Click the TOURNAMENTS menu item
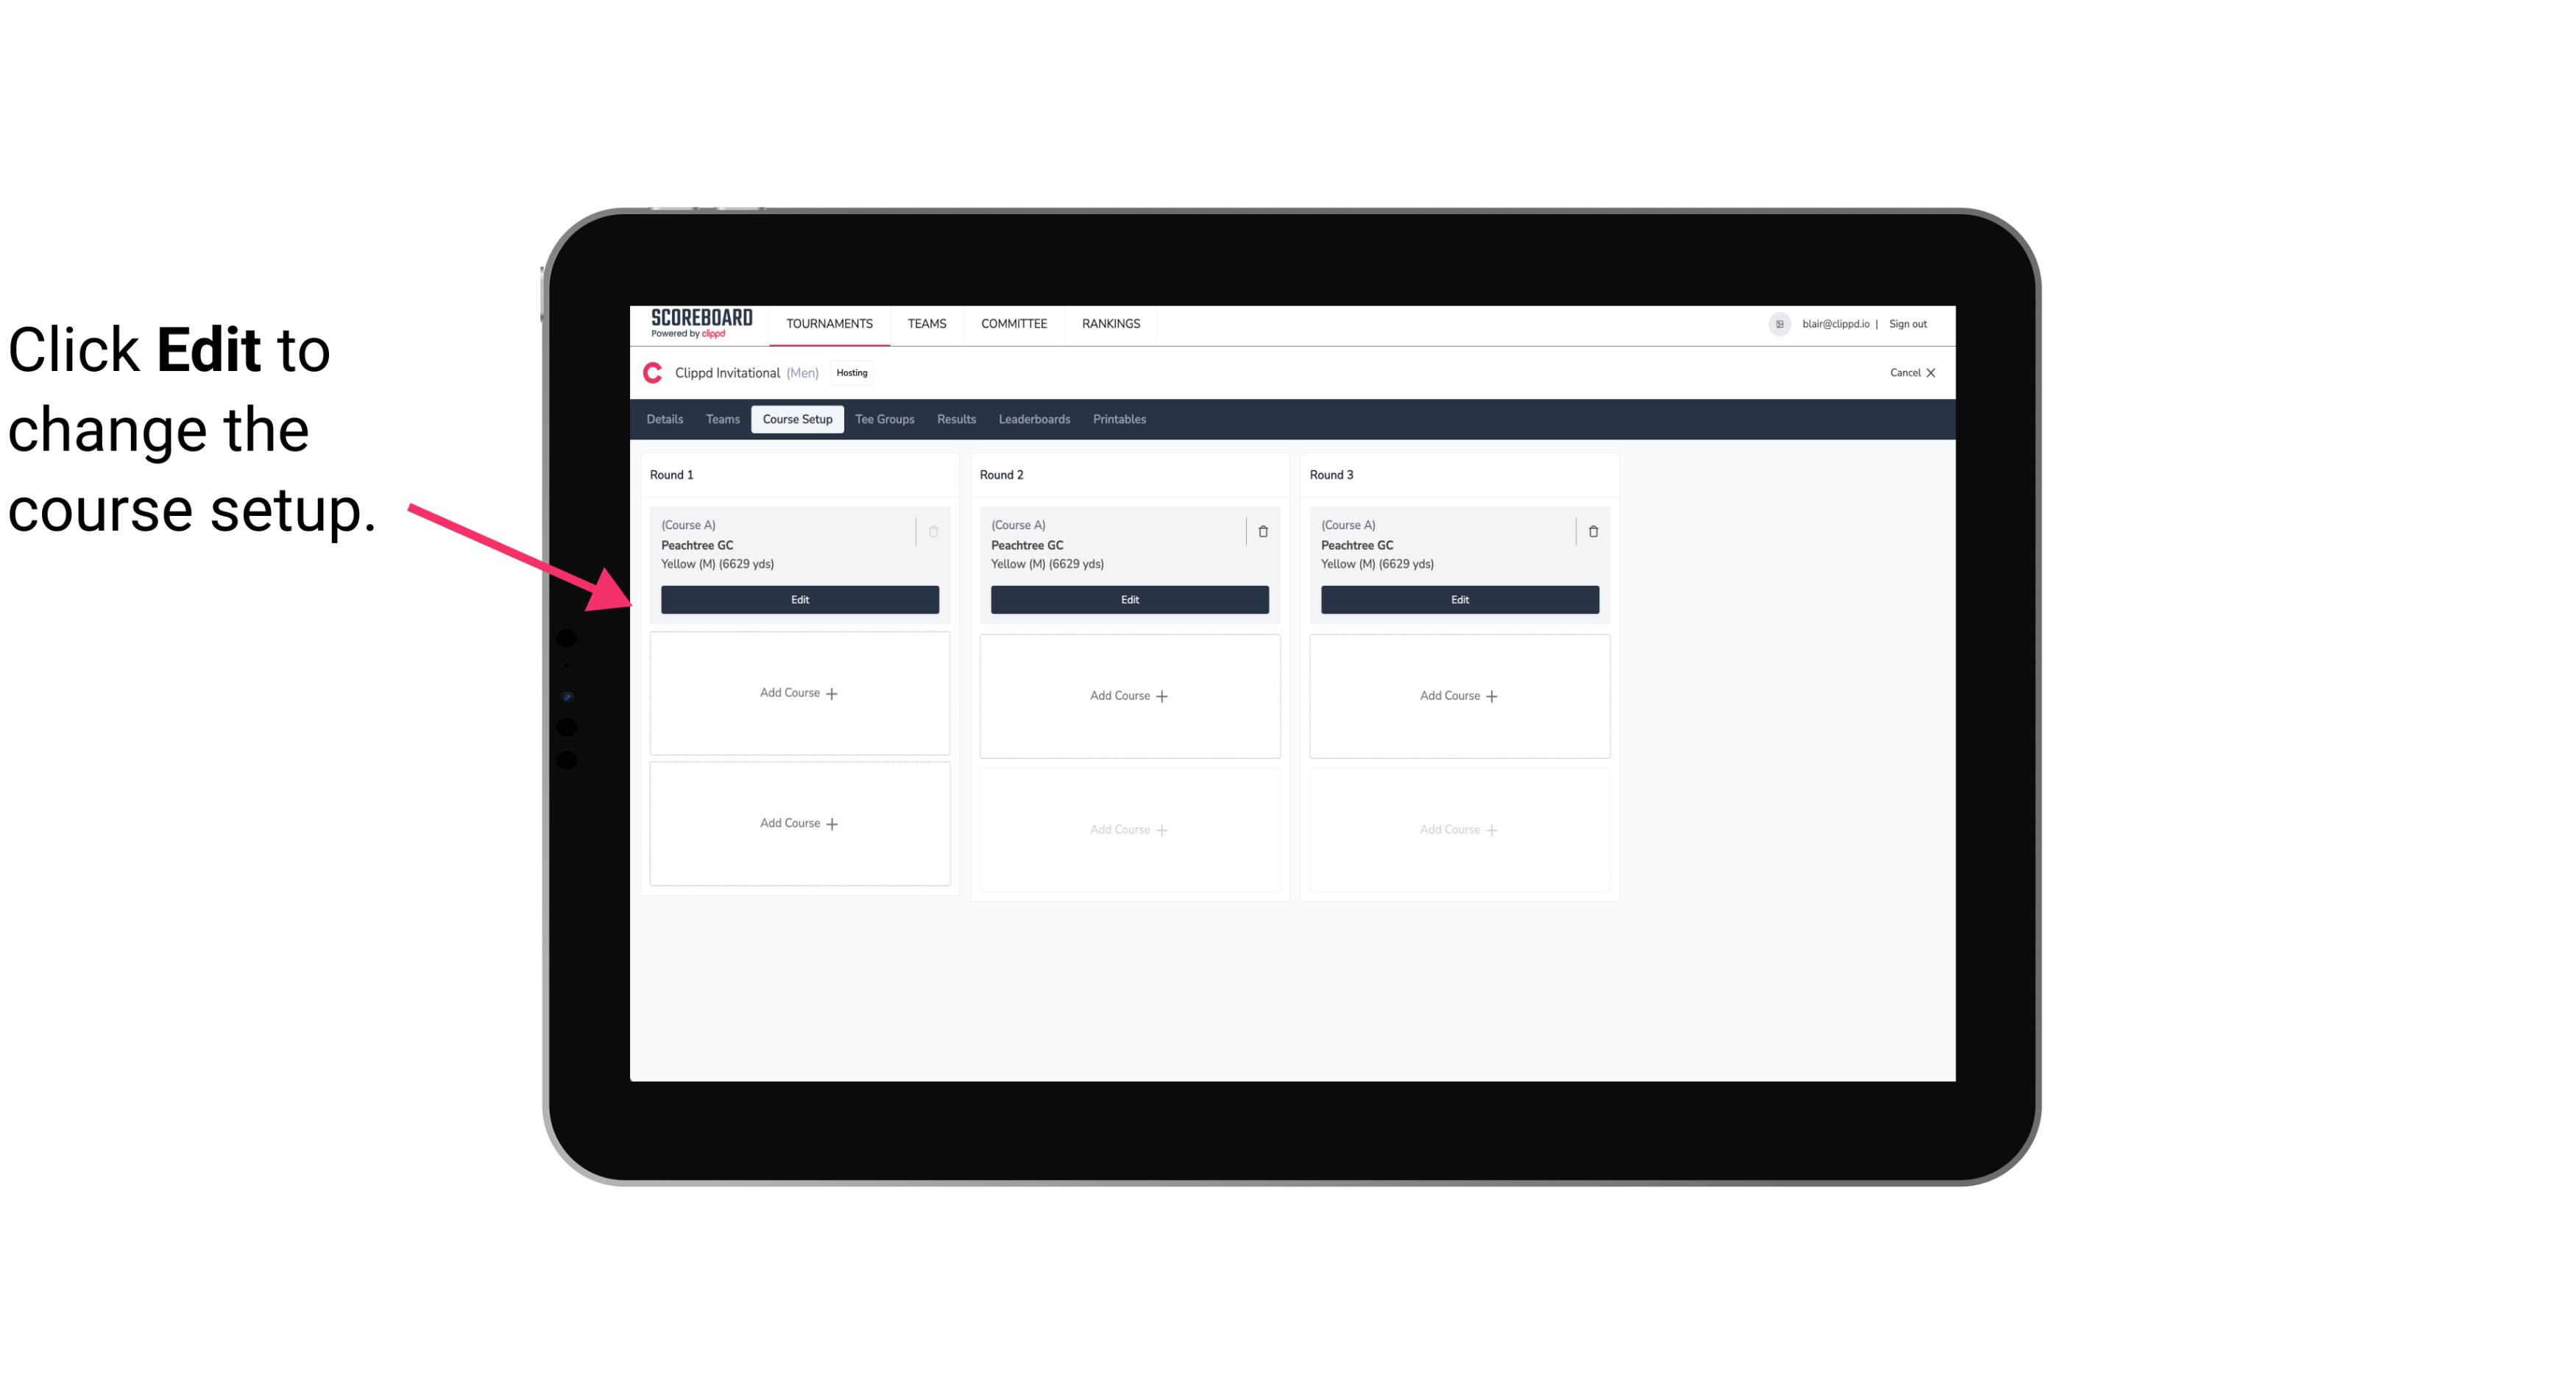The image size is (2576, 1386). [831, 322]
